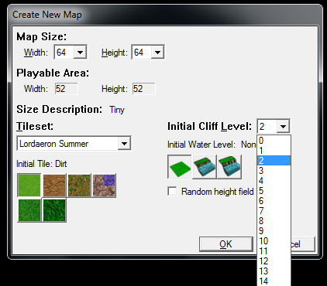Click the Playable Area Width field
This screenshot has width=327, height=286.
67,89
